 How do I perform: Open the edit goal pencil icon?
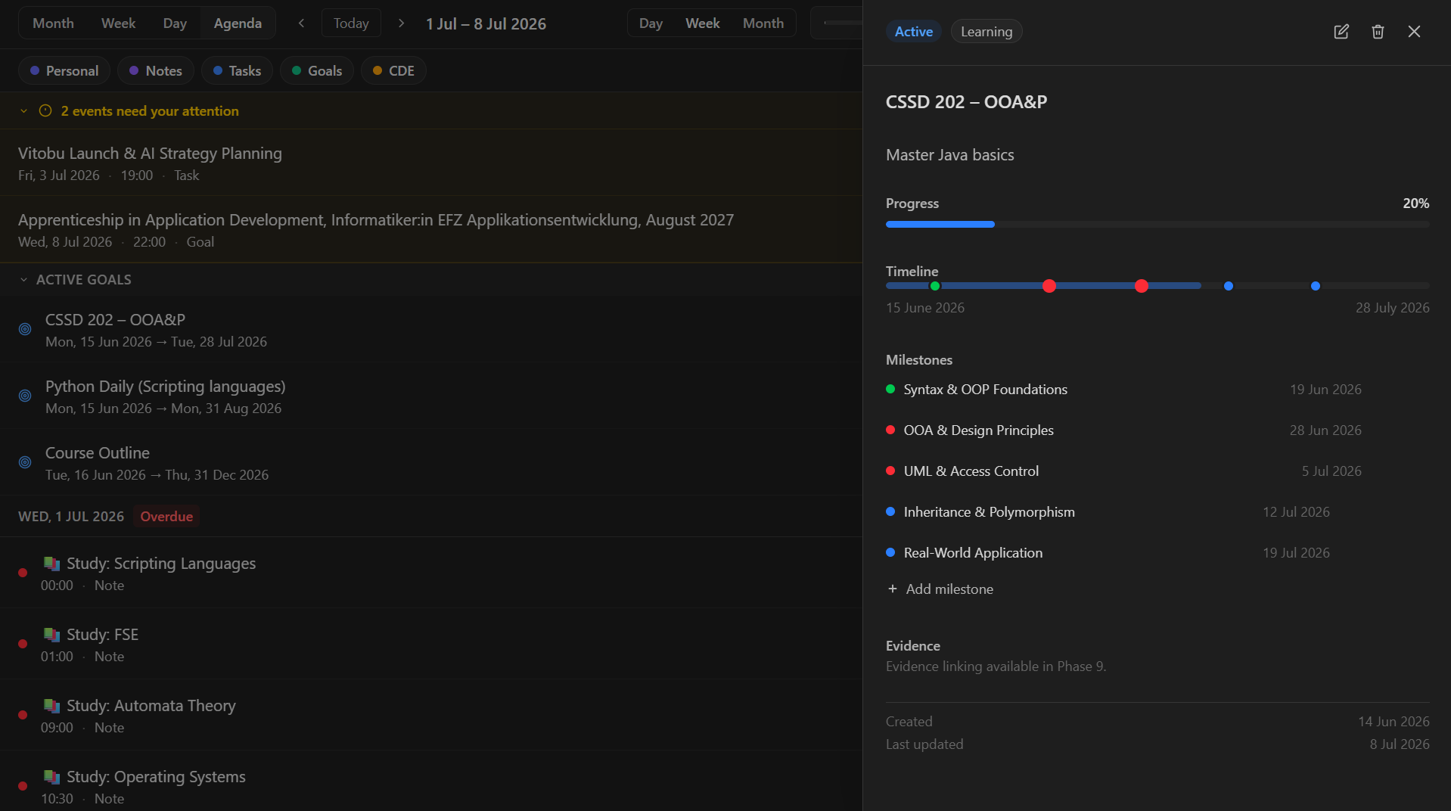coord(1341,32)
